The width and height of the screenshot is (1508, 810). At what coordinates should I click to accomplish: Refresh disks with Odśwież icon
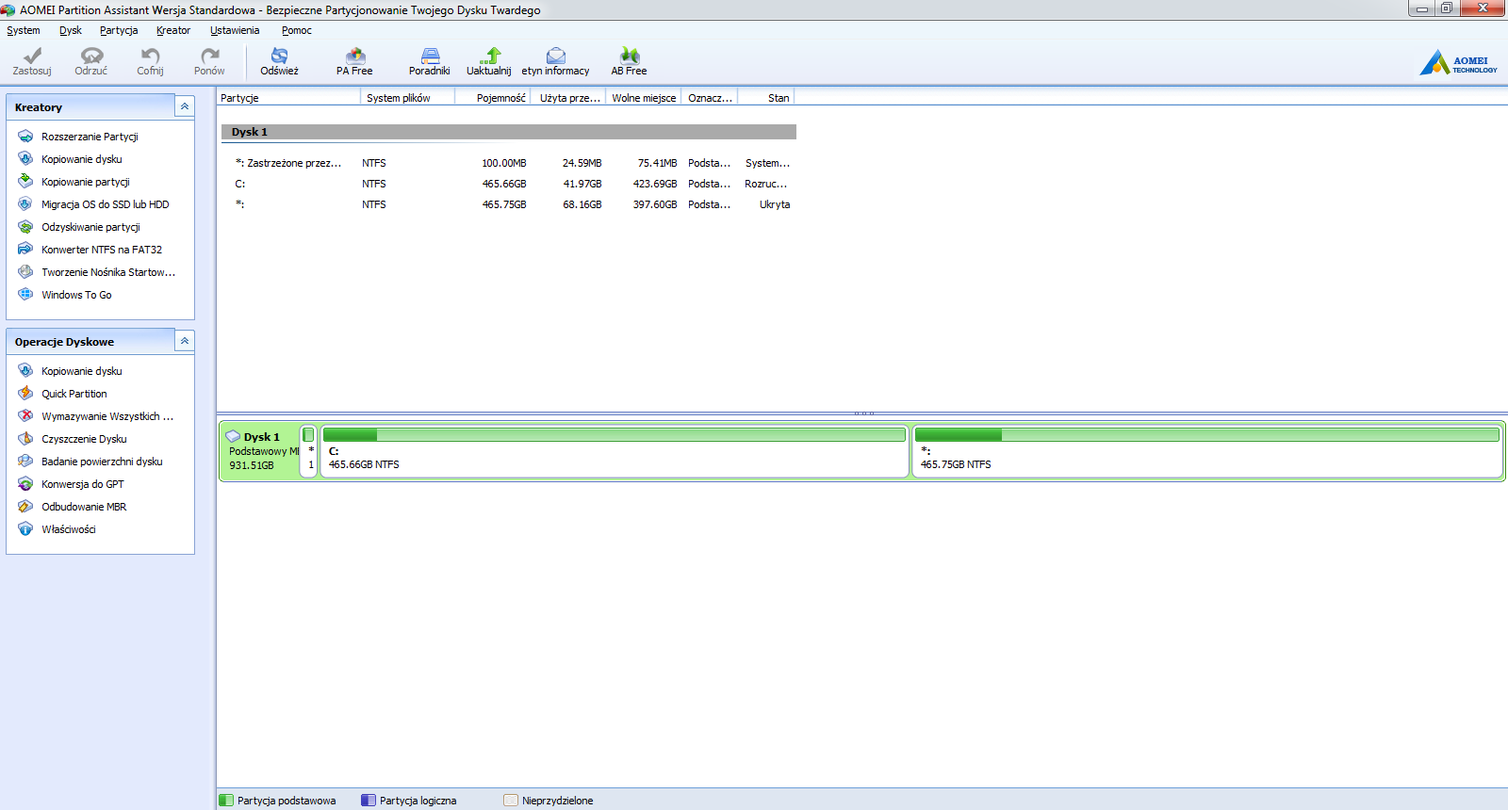tap(279, 56)
